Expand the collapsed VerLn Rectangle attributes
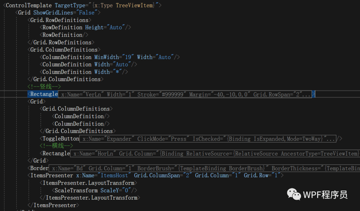360x211 pixels. [x=185, y=94]
